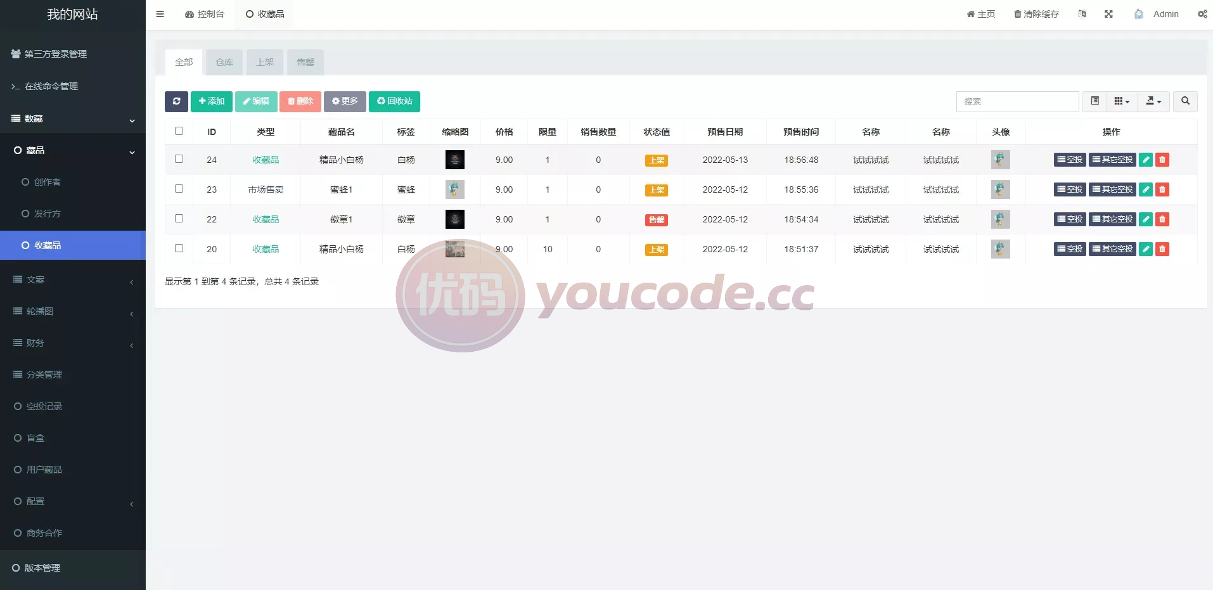Screen dimensions: 1213x590
Task: Open the 回收站 recycle bin button
Action: click(394, 101)
